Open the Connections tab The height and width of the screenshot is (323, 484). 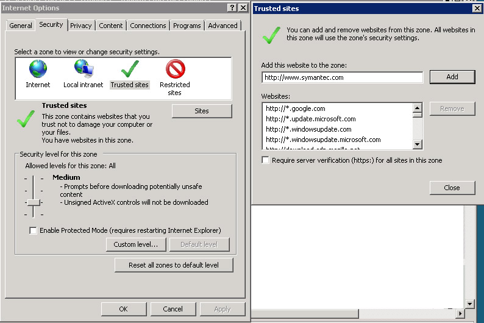148,26
